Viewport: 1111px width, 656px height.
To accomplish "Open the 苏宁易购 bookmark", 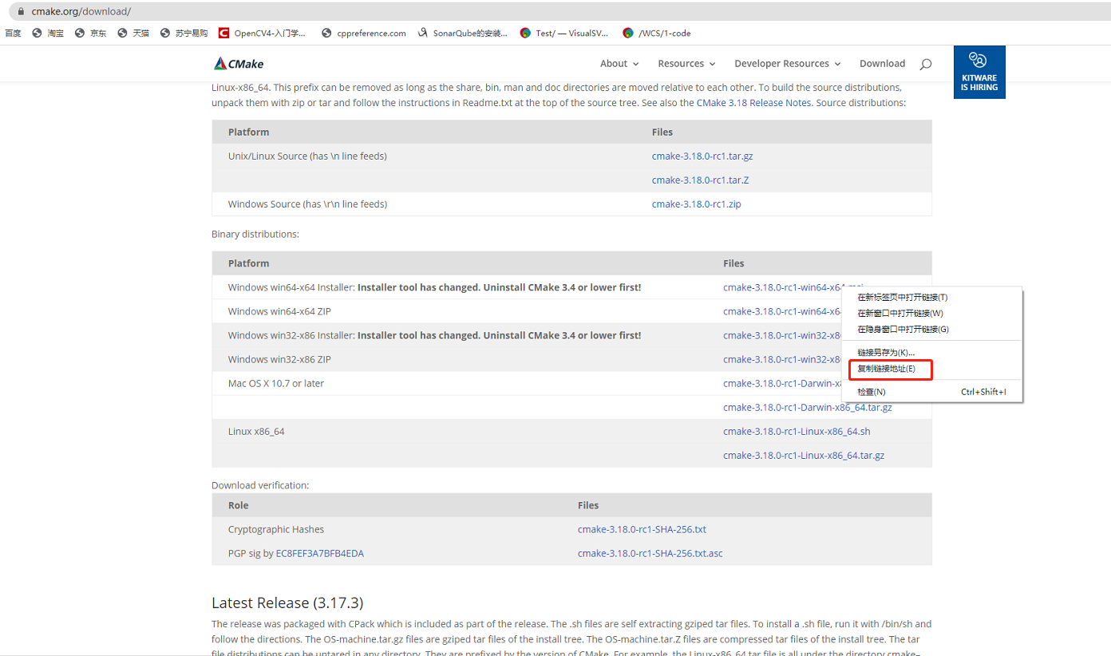I will tap(184, 33).
